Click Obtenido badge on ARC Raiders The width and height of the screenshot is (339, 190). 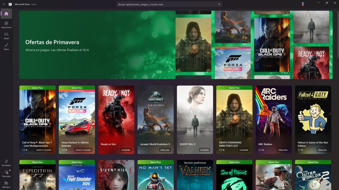click(283, 150)
